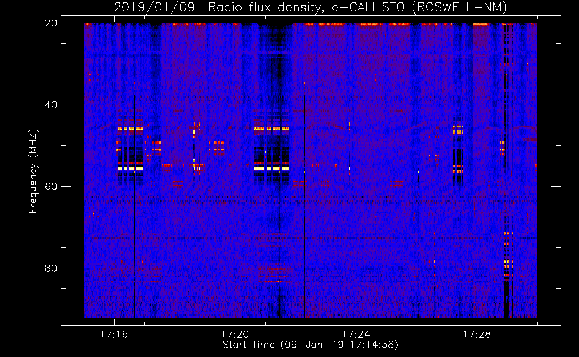Click the plot title '2019/01/09 Radio flux density'

[219, 7]
